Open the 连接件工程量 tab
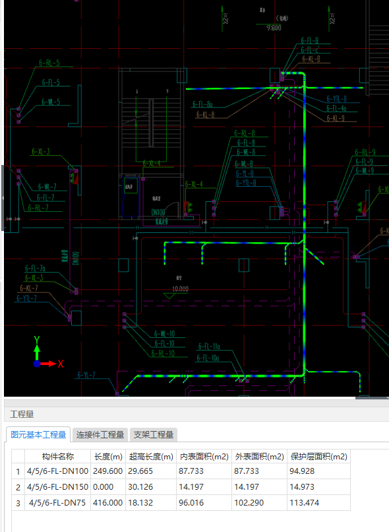The image size is (389, 532). click(x=100, y=434)
